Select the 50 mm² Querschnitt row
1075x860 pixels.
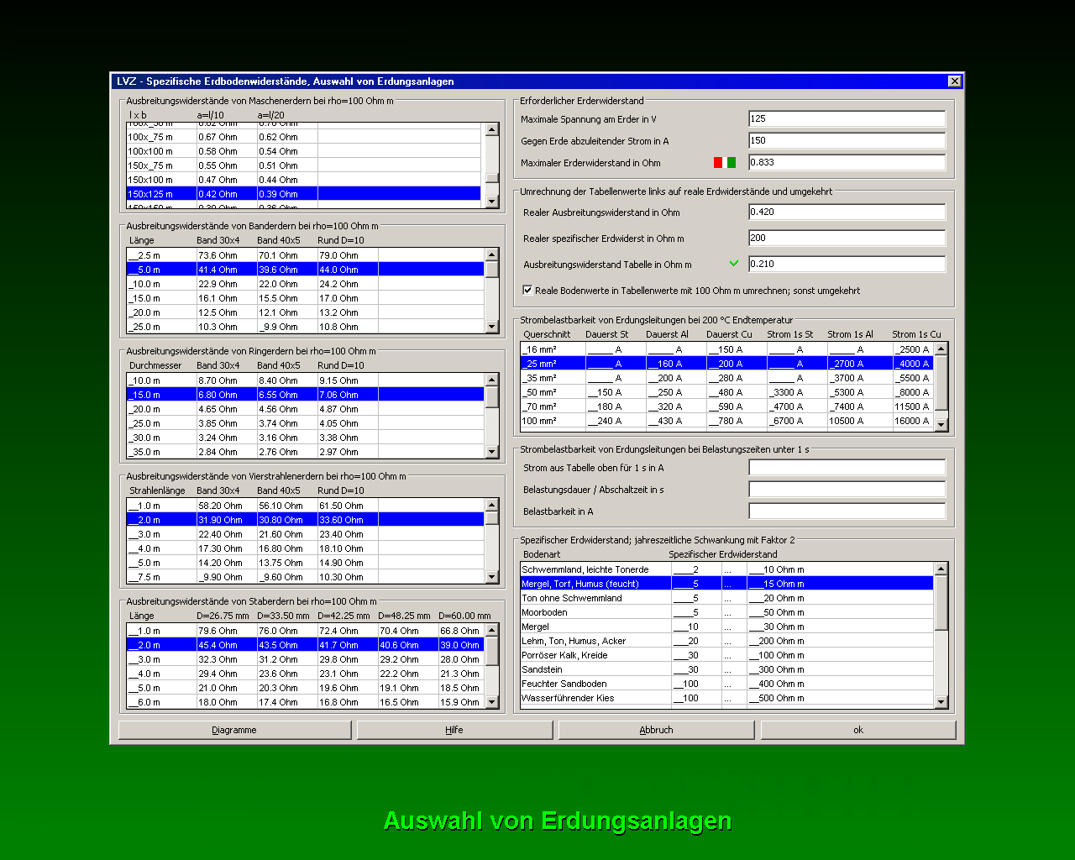click(726, 392)
